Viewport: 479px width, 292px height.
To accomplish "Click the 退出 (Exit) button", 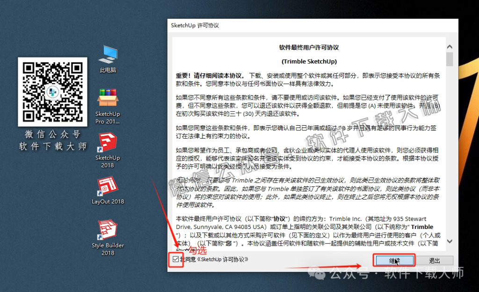I will 435,260.
